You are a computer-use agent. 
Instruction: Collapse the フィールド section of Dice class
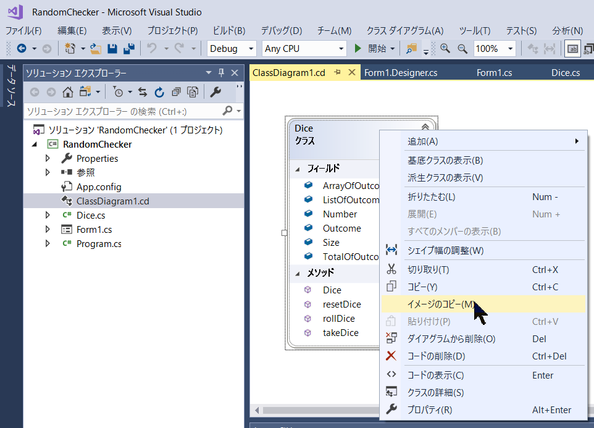tap(297, 167)
